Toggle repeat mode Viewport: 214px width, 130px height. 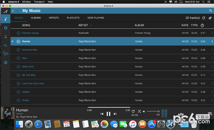(133, 112)
